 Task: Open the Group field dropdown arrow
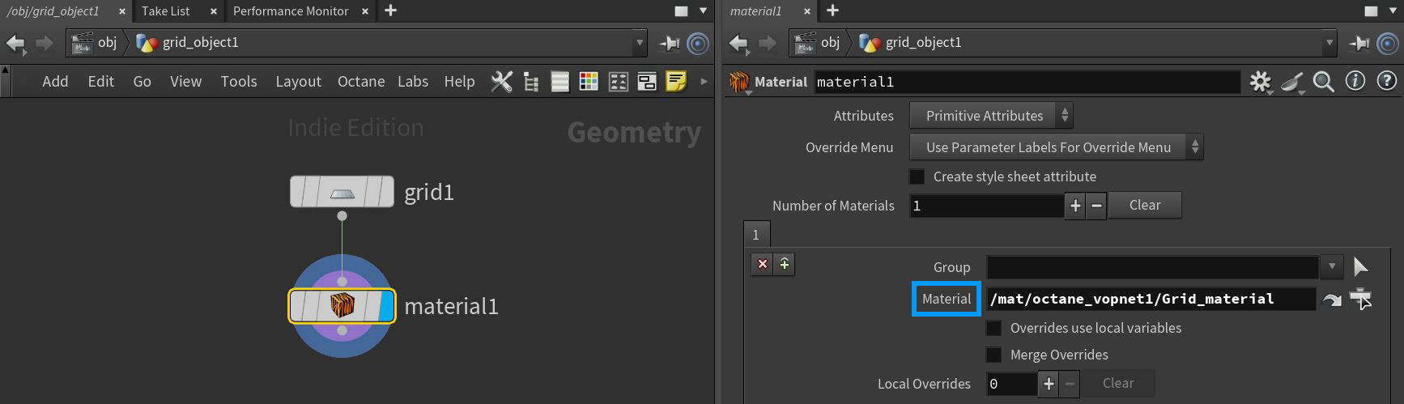click(x=1331, y=267)
